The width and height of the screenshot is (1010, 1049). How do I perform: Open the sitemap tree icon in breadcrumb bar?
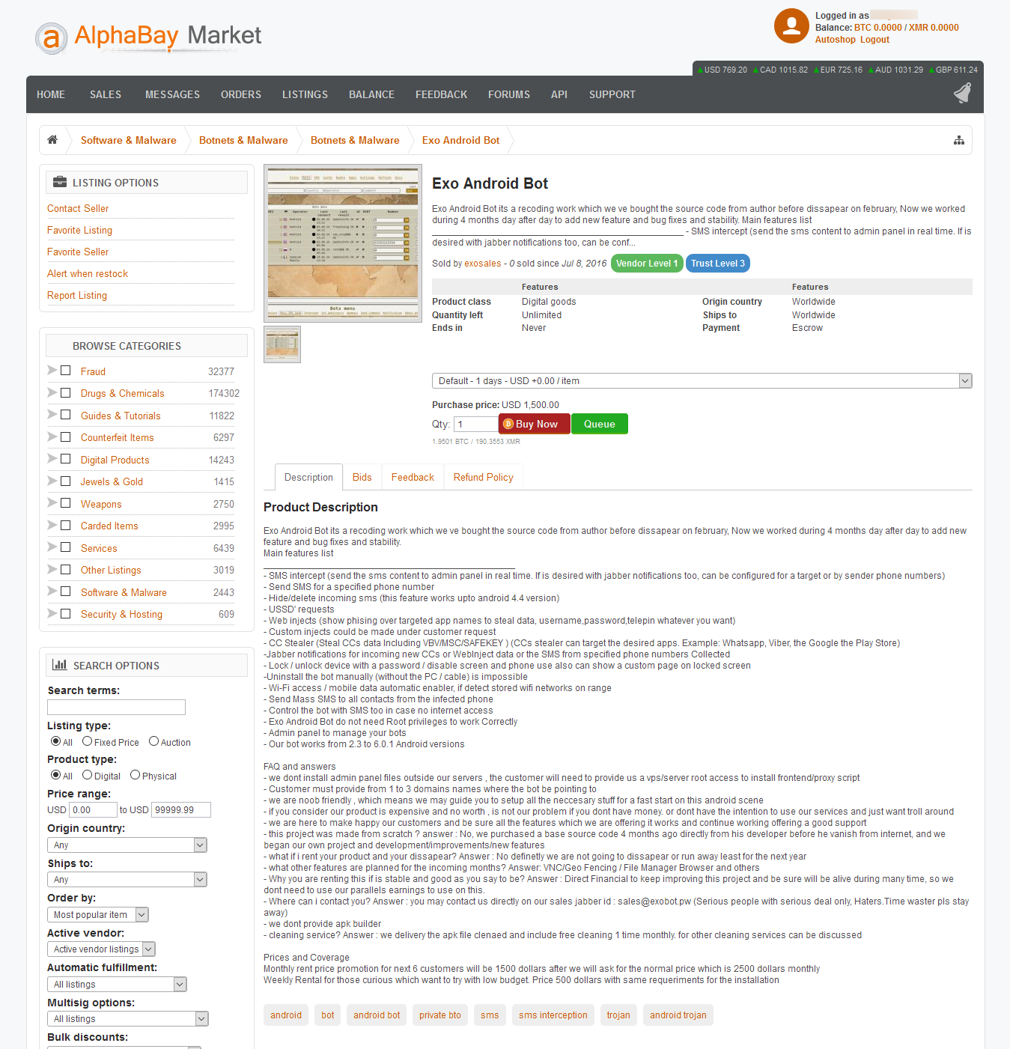958,140
